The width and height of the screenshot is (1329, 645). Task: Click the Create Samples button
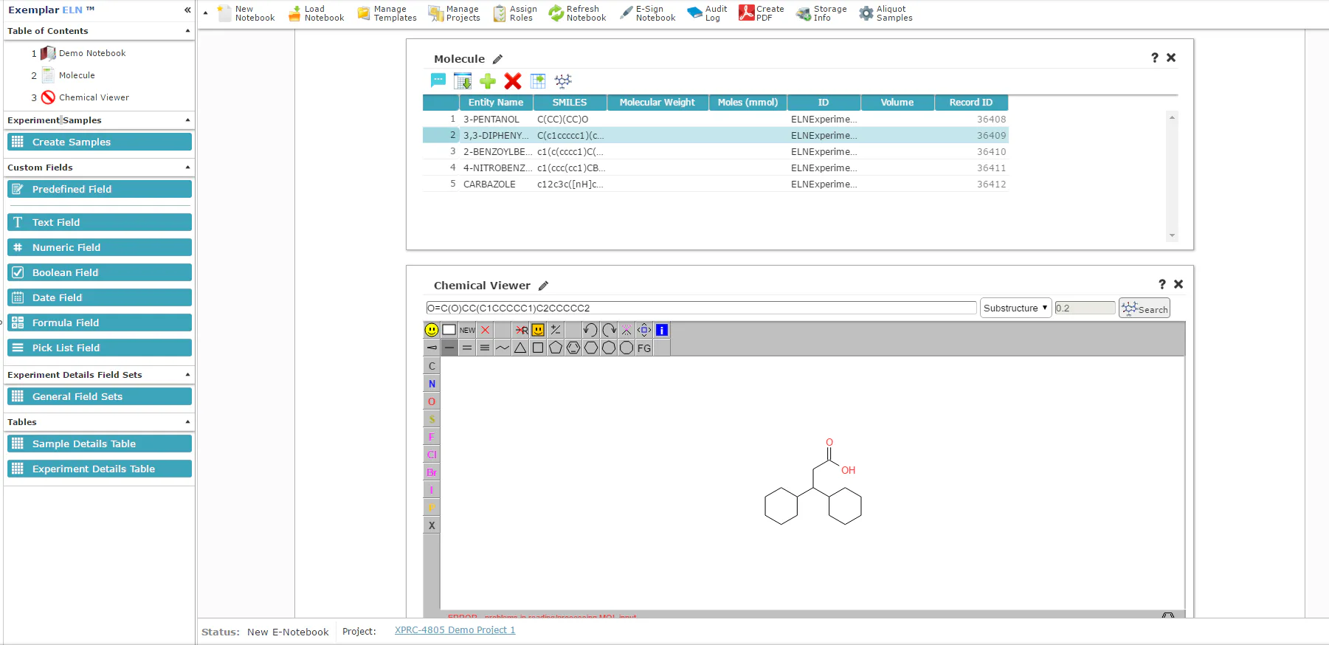point(100,142)
